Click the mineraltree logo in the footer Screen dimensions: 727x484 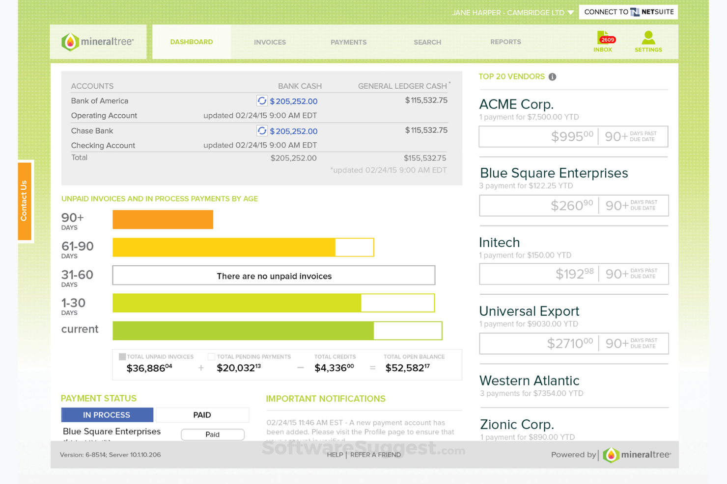(x=637, y=455)
